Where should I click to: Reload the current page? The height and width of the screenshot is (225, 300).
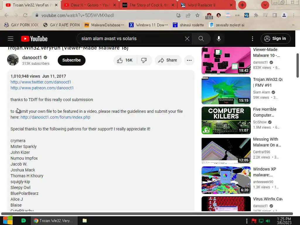click(25, 15)
